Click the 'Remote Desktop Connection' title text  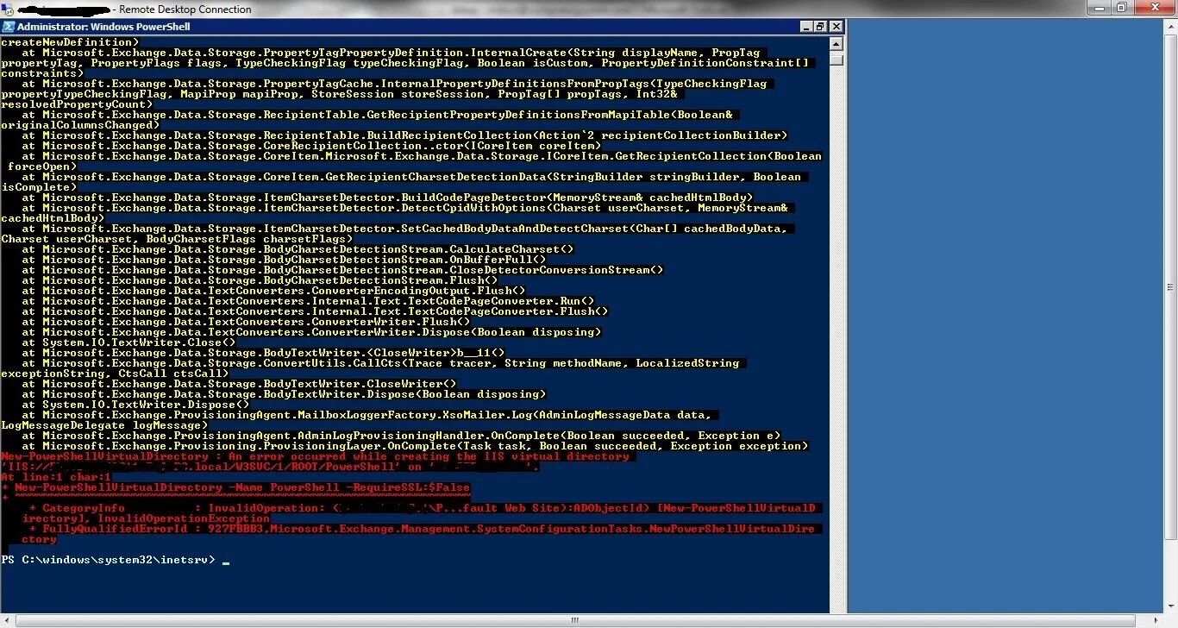pos(185,9)
